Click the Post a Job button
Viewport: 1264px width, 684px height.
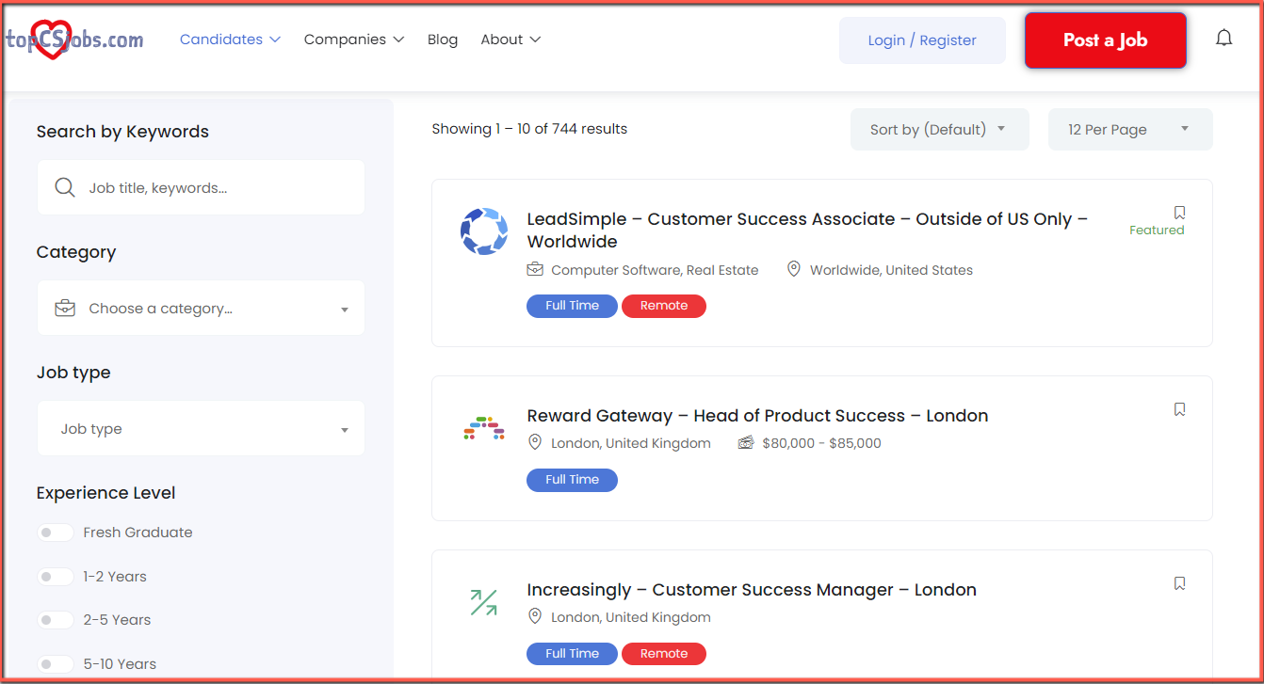pyautogui.click(x=1105, y=40)
